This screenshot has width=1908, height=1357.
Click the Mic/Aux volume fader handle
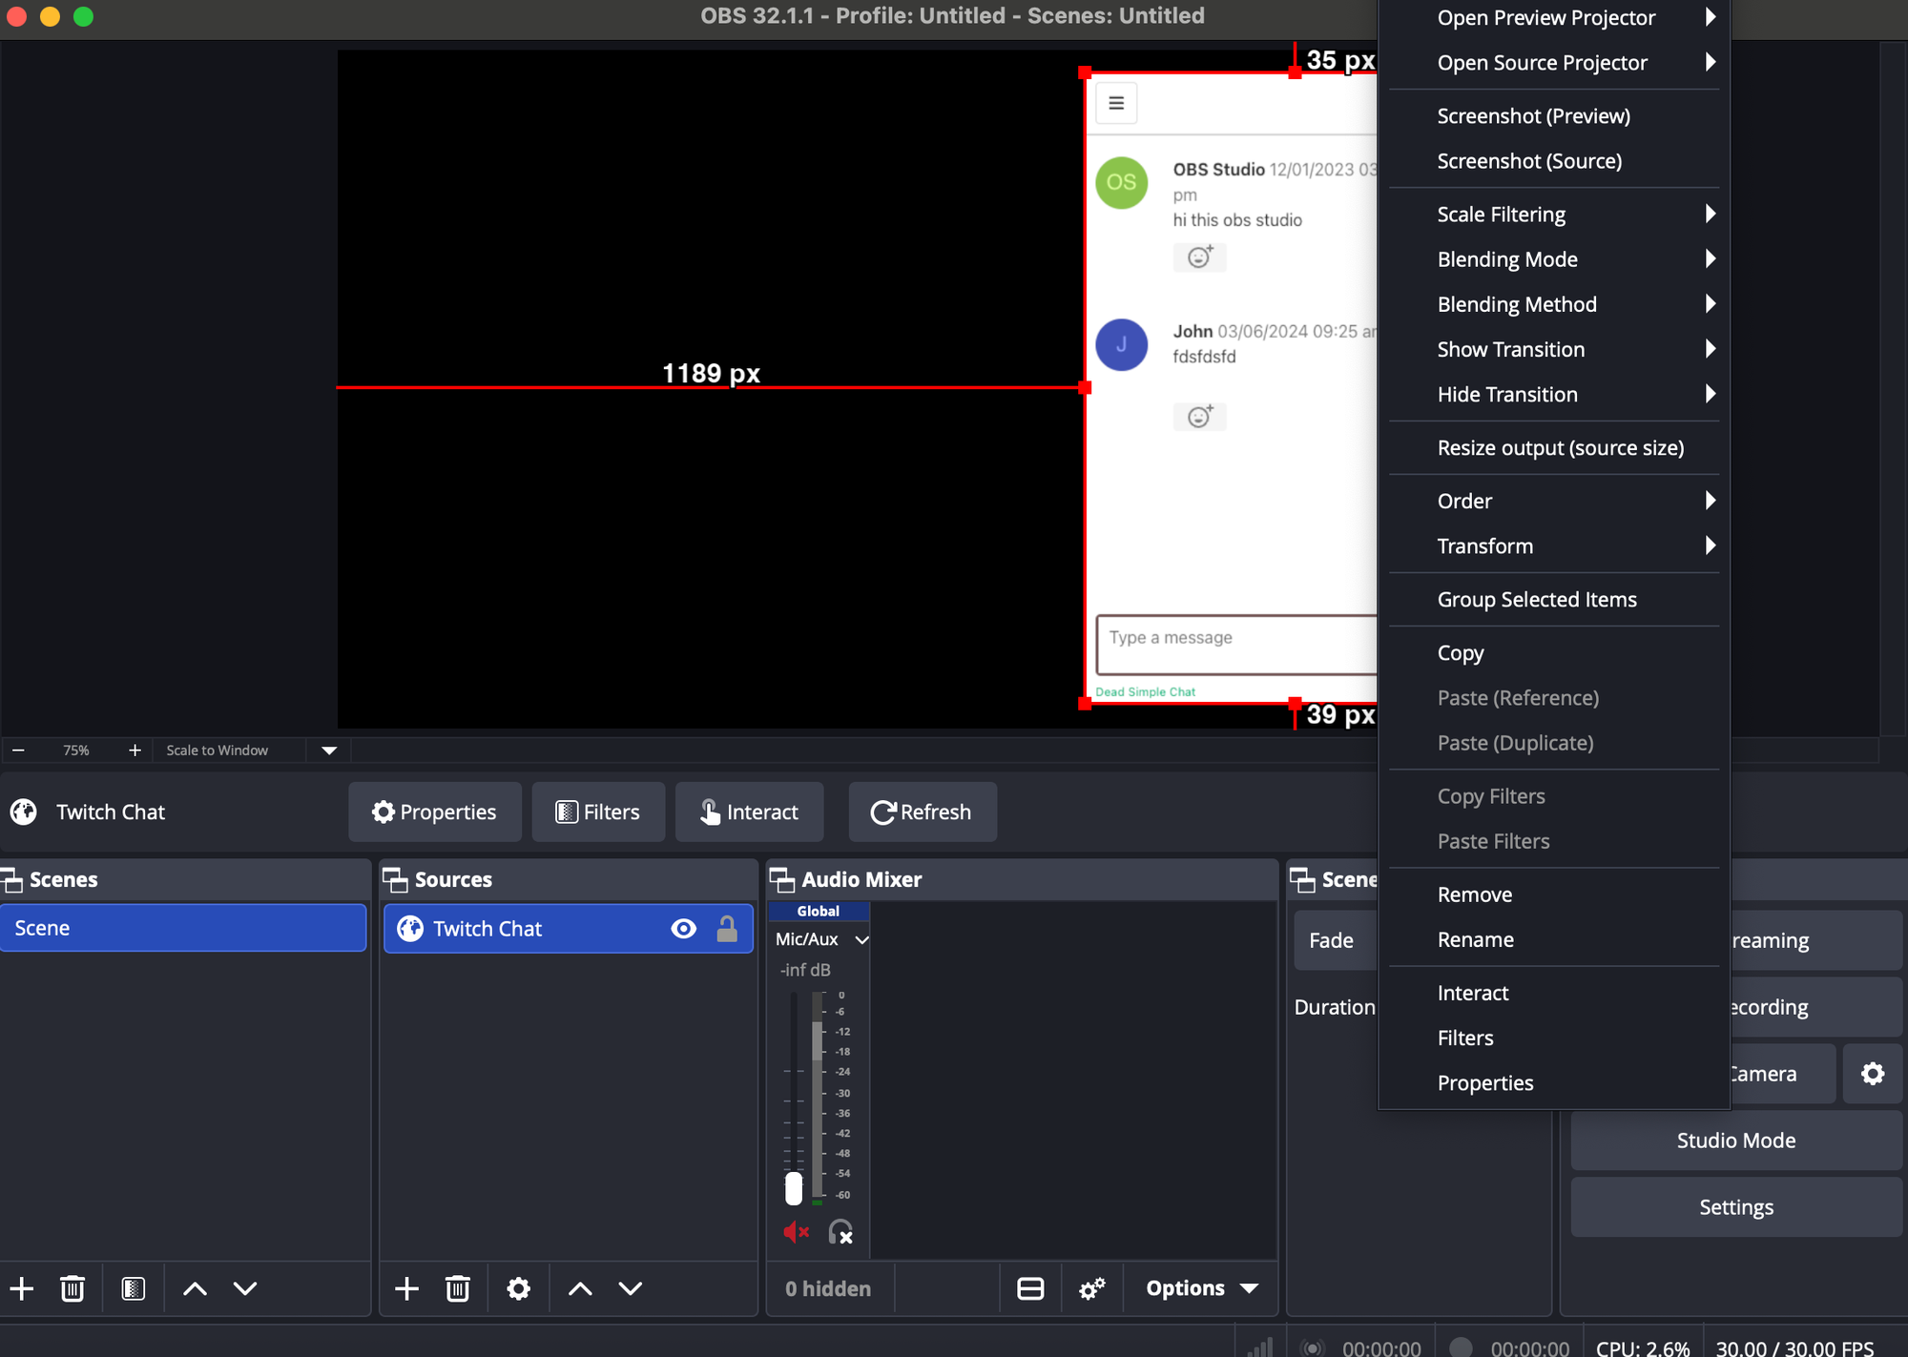(794, 1188)
